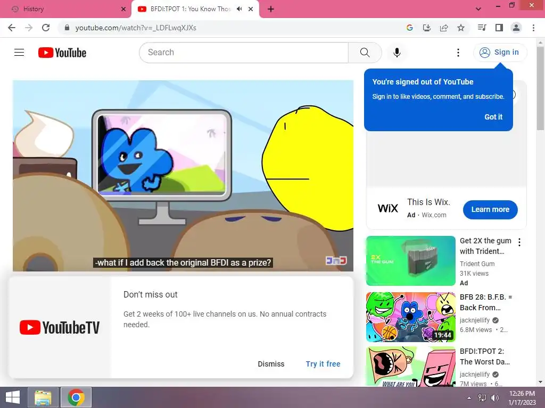Reload the page
The height and width of the screenshot is (408, 545).
pyautogui.click(x=46, y=28)
